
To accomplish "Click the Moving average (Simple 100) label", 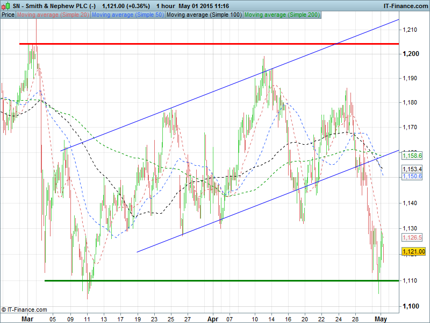I will click(203, 15).
